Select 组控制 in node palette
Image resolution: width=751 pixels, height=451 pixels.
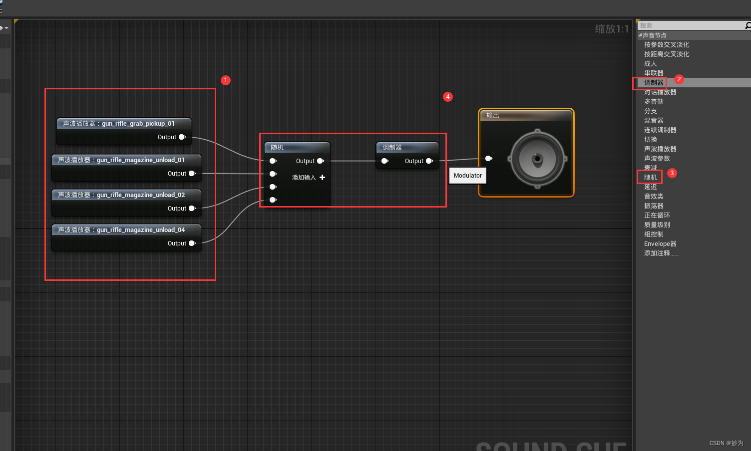point(654,234)
